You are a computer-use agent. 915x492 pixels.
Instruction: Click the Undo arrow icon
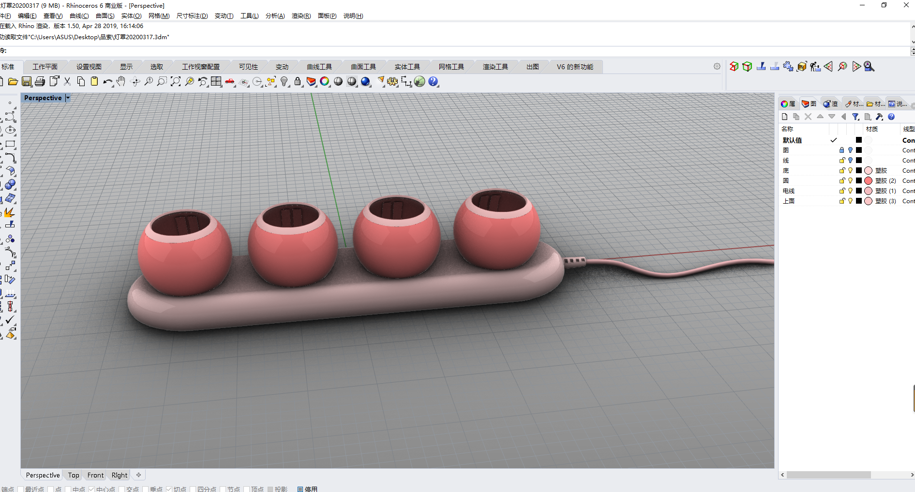pyautogui.click(x=107, y=82)
